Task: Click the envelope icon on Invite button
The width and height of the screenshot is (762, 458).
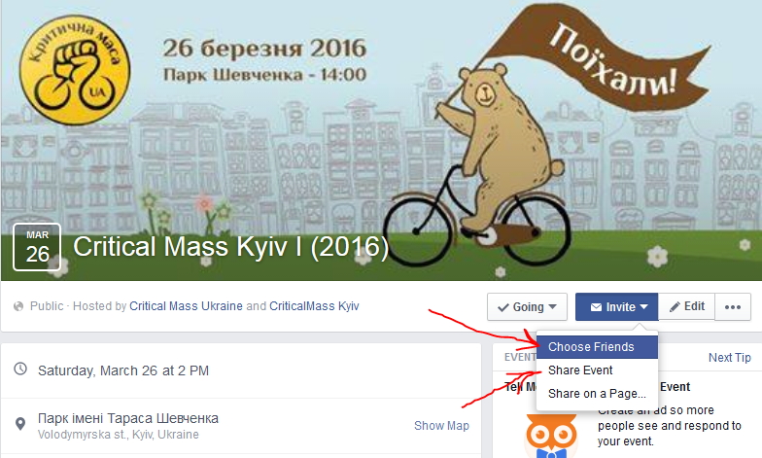Action: coord(596,307)
